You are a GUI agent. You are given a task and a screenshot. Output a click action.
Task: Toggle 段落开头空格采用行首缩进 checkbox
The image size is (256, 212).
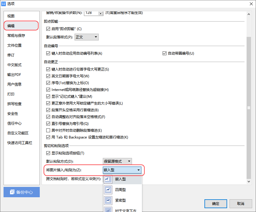tap(48, 110)
